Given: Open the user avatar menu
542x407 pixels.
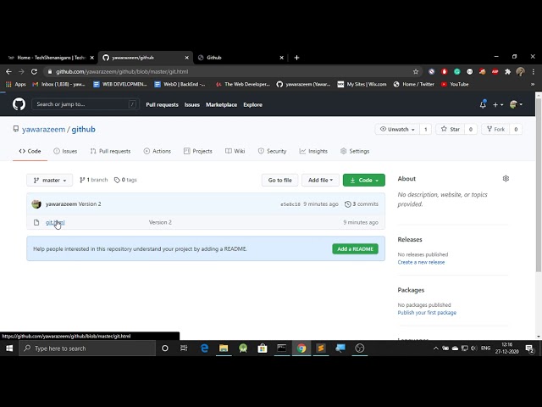Looking at the screenshot, I should pos(516,104).
